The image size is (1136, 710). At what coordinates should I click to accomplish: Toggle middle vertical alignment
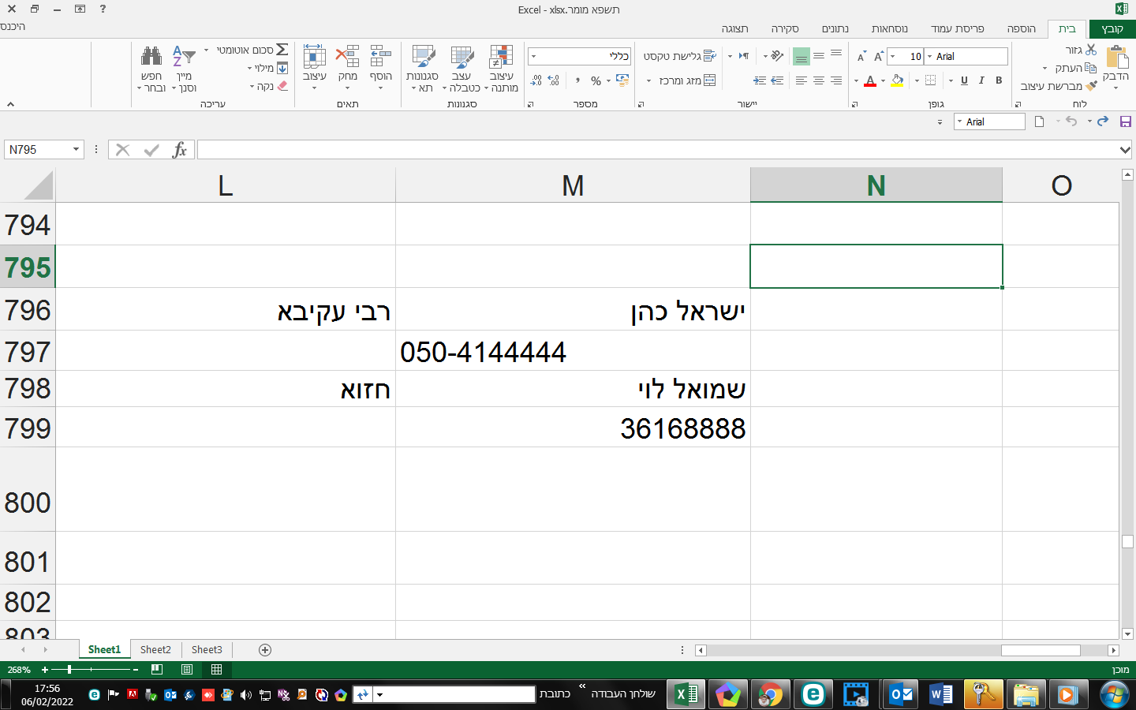819,56
